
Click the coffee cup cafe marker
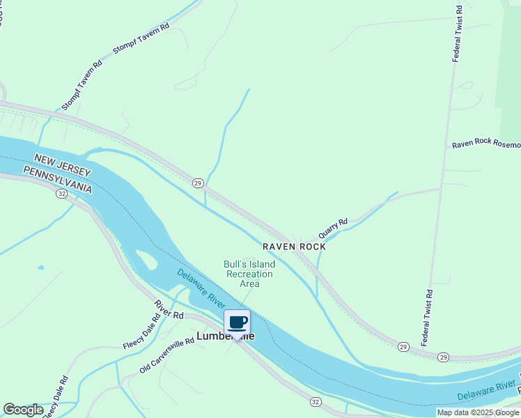click(x=237, y=325)
